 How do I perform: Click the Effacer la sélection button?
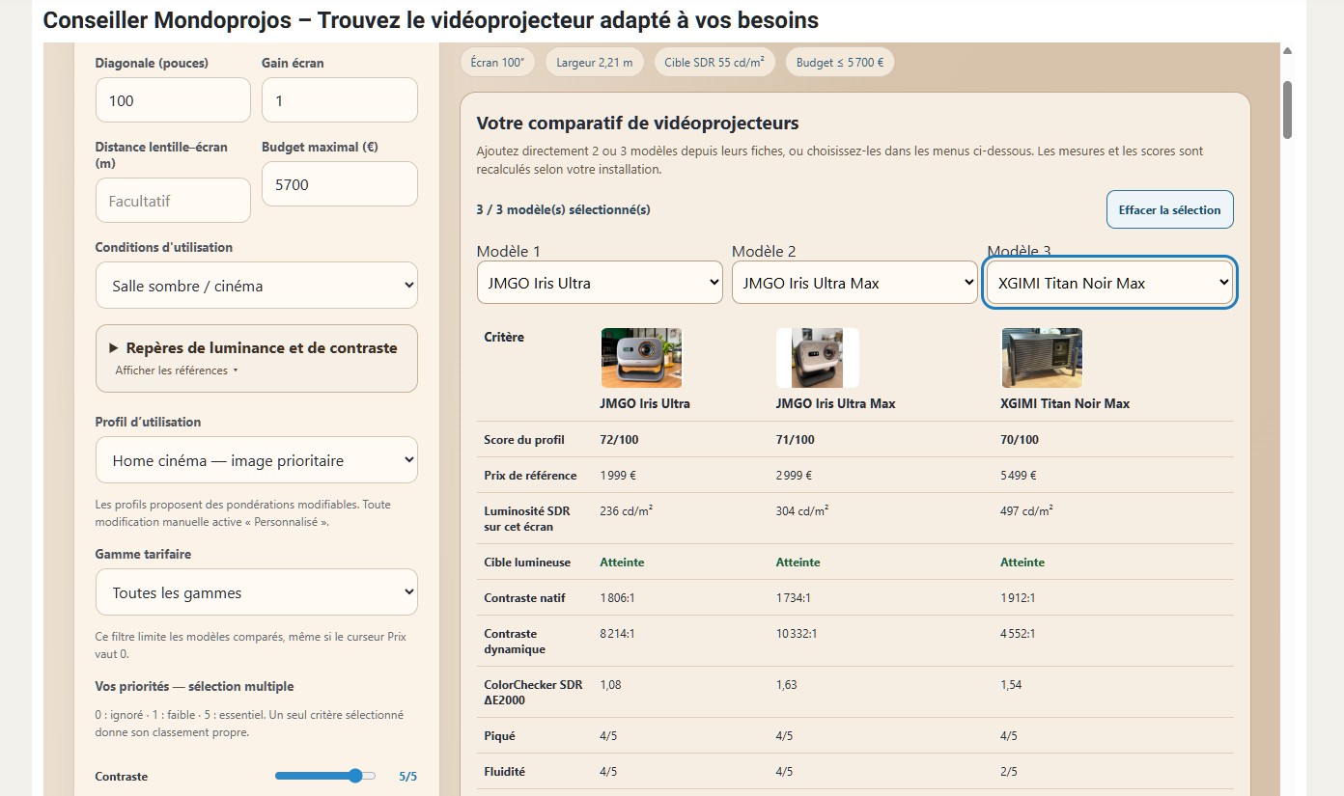[x=1169, y=209]
